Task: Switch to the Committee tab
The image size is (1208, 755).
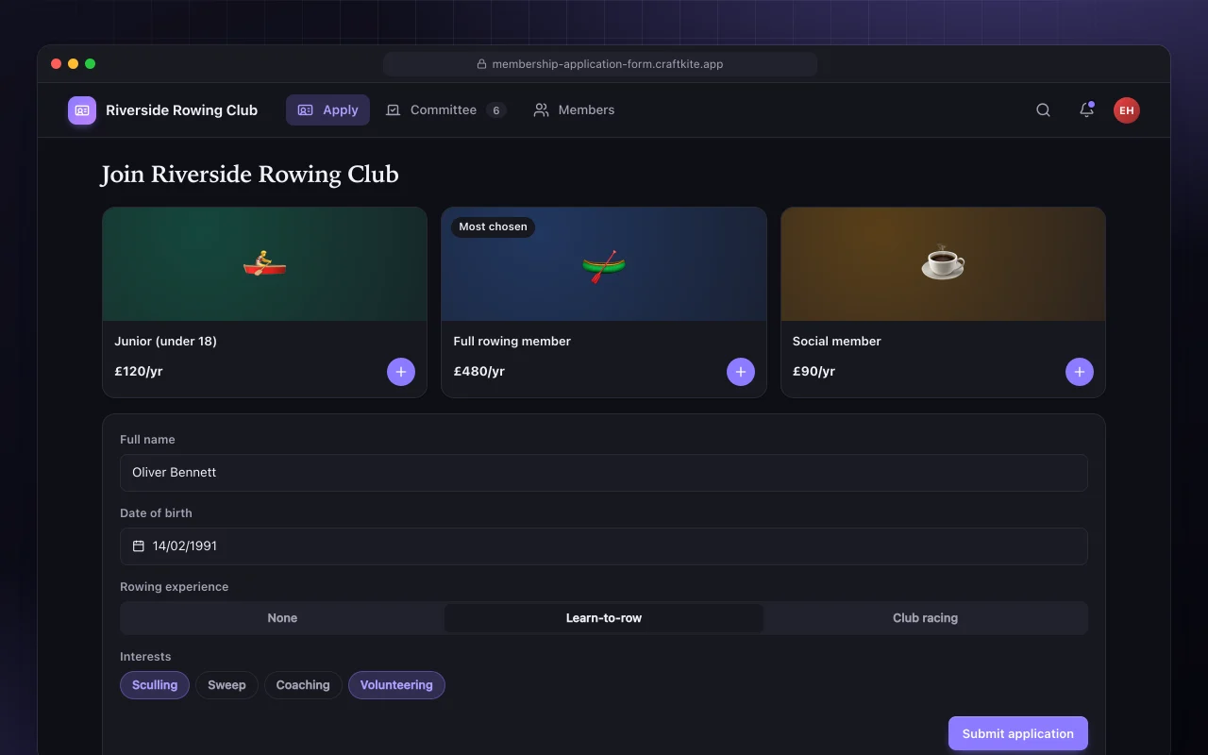Action: [x=445, y=110]
